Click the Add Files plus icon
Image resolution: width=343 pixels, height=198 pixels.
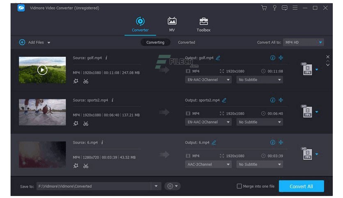pyautogui.click(x=22, y=42)
